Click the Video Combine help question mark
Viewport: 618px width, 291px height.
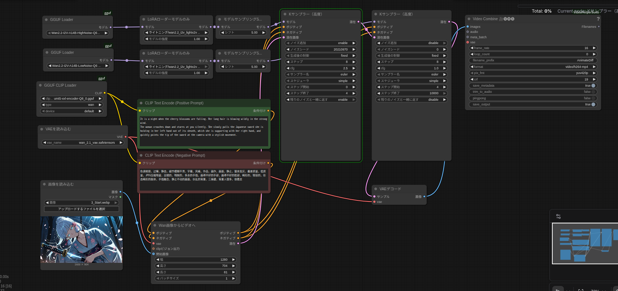pos(598,19)
